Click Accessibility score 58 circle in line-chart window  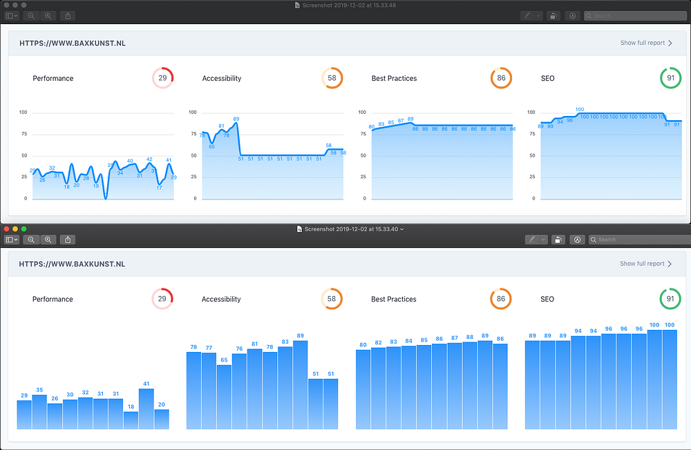tap(332, 78)
